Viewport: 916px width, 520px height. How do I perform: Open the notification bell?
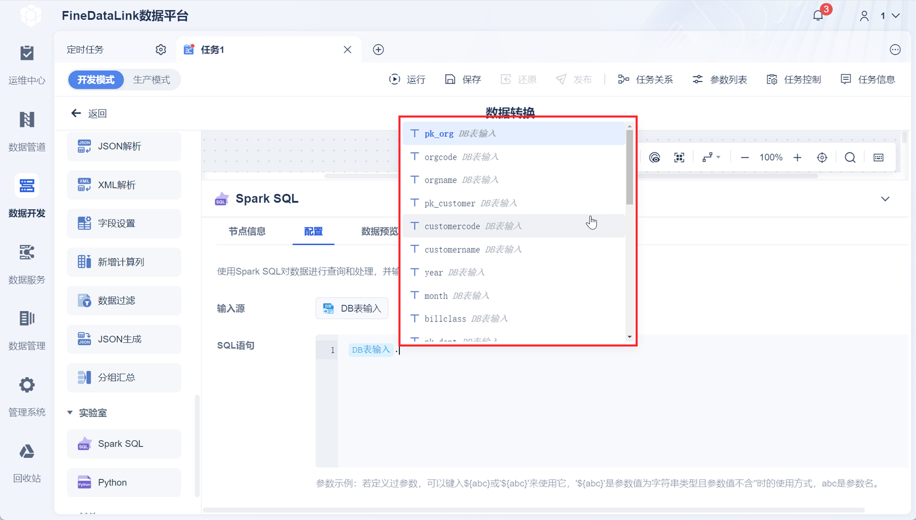click(818, 16)
